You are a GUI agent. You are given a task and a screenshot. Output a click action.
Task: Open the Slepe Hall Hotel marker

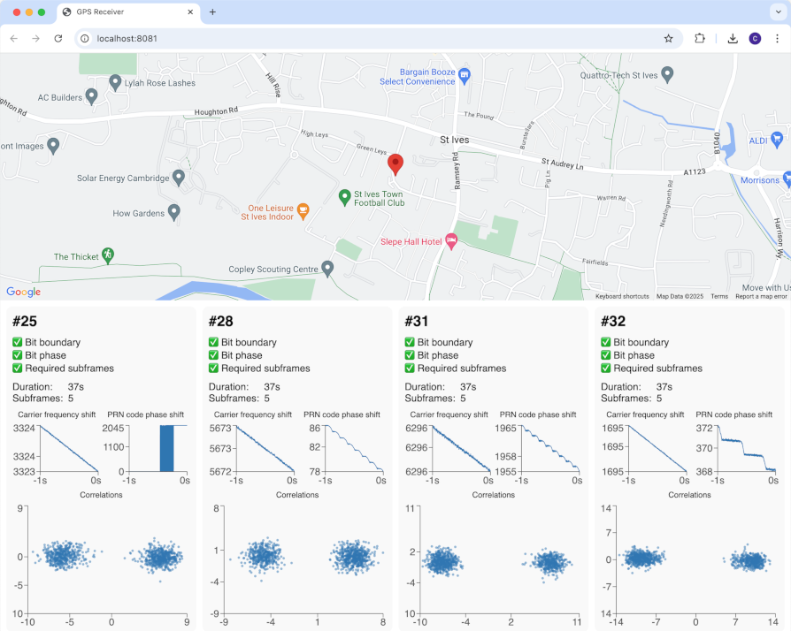tap(450, 240)
